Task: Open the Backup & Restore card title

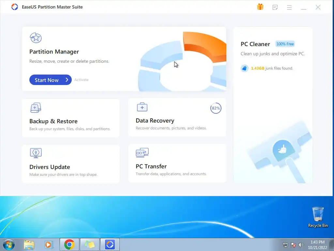Action: pos(53,121)
